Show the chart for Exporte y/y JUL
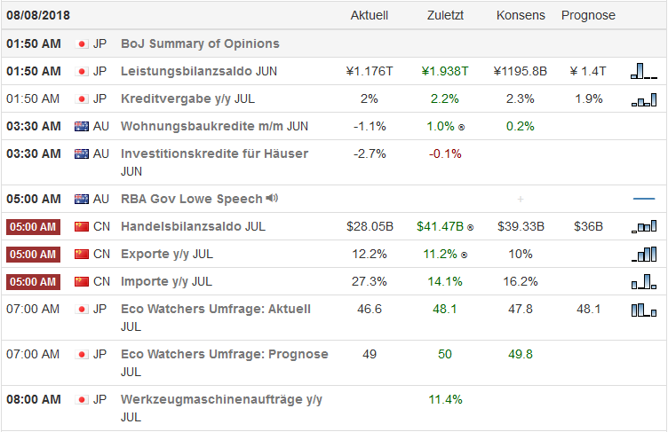 pyautogui.click(x=644, y=255)
